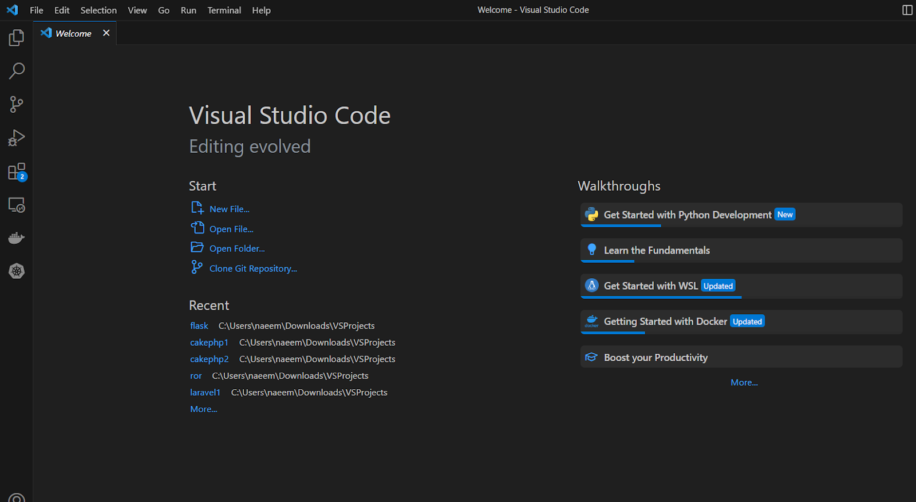This screenshot has width=916, height=502.
Task: Open the recent laravel1 project
Action: click(205, 392)
